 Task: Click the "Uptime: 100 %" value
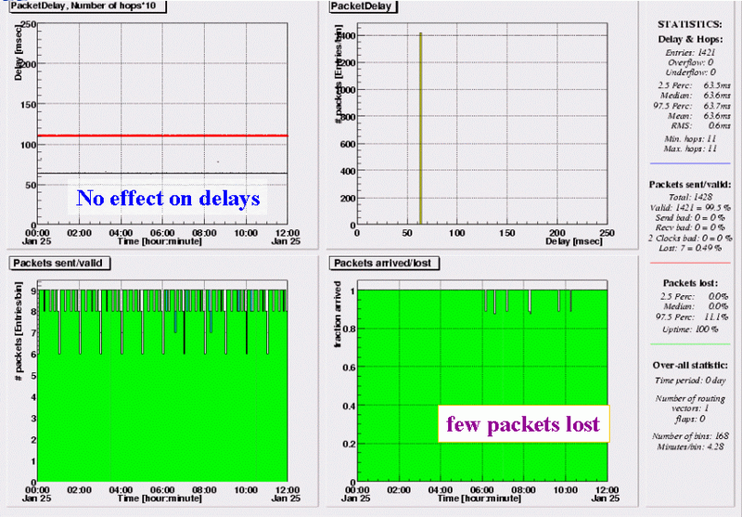690,330
